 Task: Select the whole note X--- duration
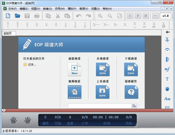coord(96,25)
